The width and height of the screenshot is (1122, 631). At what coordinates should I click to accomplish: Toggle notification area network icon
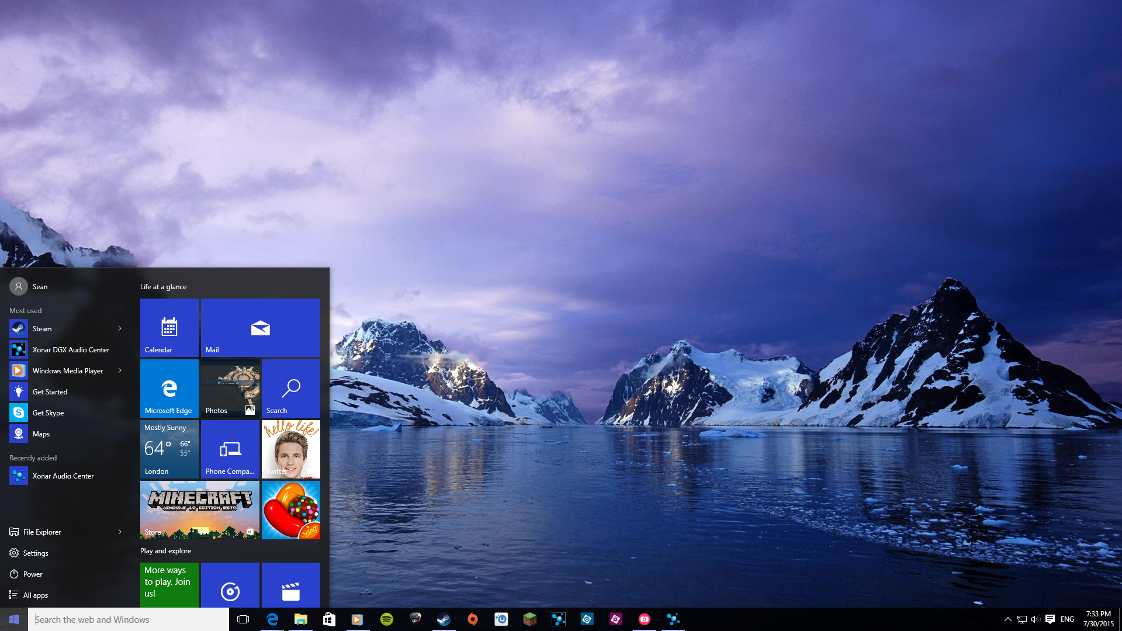(x=1021, y=619)
